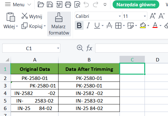This screenshot has height=116, width=168.
Task: Expand the Borders dropdown arrow
Action: coord(124,26)
